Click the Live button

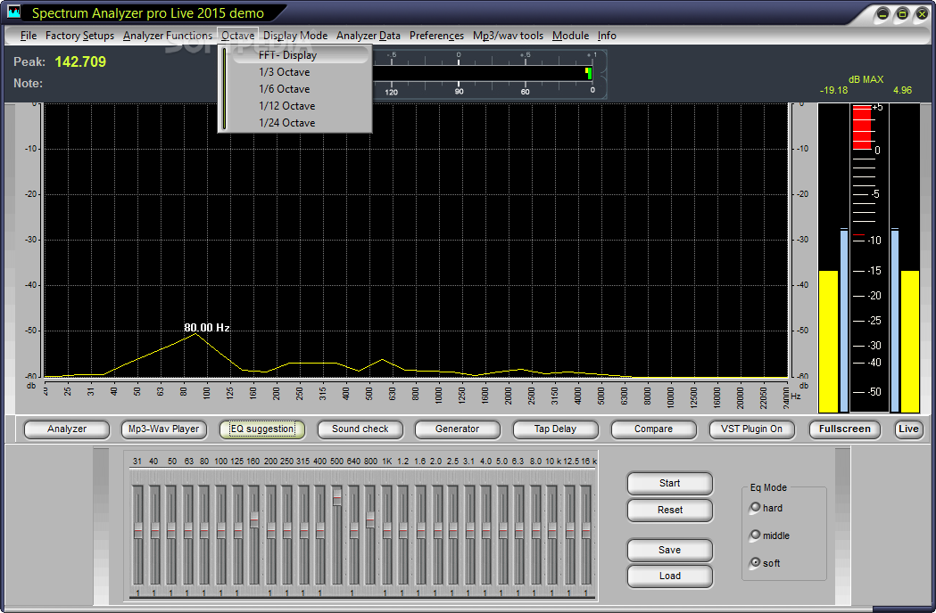click(908, 429)
